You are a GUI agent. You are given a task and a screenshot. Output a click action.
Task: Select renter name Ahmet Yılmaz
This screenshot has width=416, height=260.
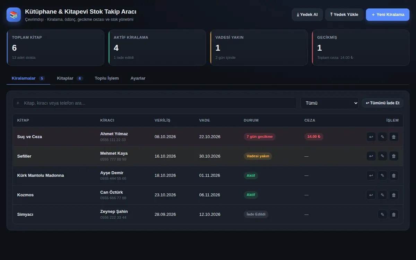114,134
